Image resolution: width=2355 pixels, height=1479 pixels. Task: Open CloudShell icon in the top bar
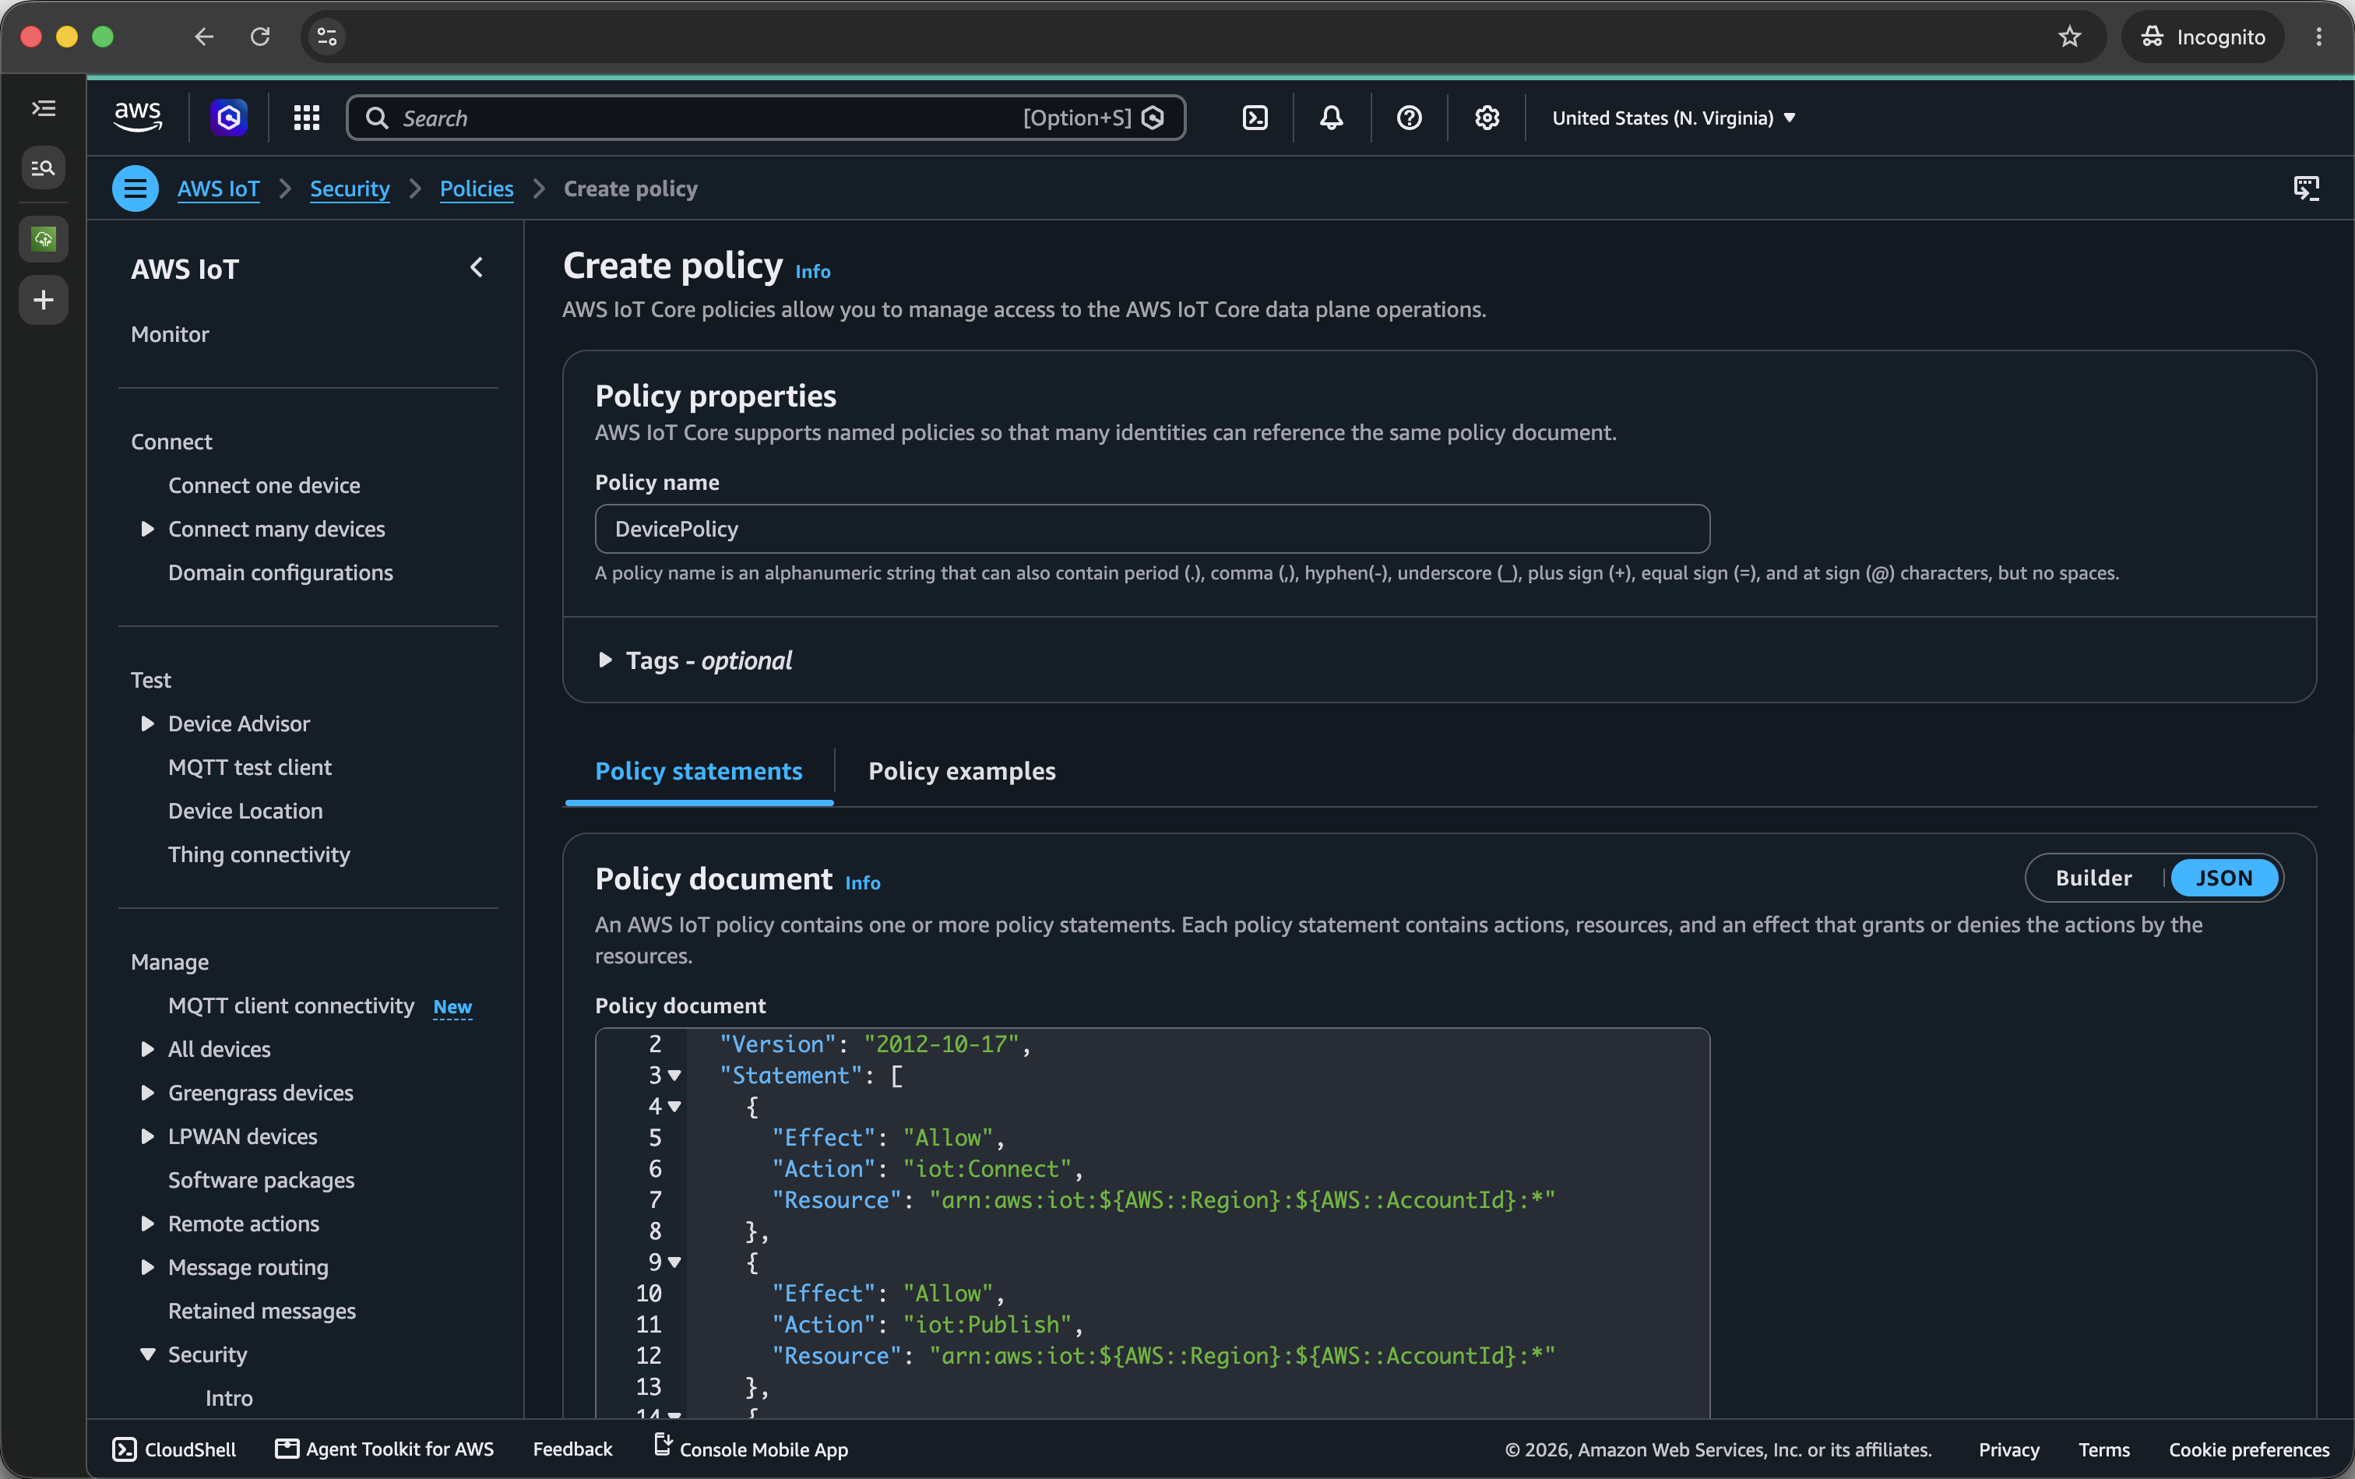pos(1255,118)
